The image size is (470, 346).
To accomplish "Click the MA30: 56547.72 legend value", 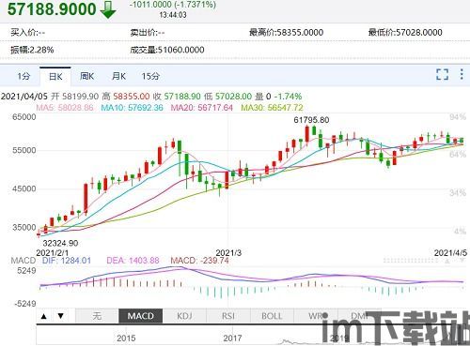I will [272, 108].
